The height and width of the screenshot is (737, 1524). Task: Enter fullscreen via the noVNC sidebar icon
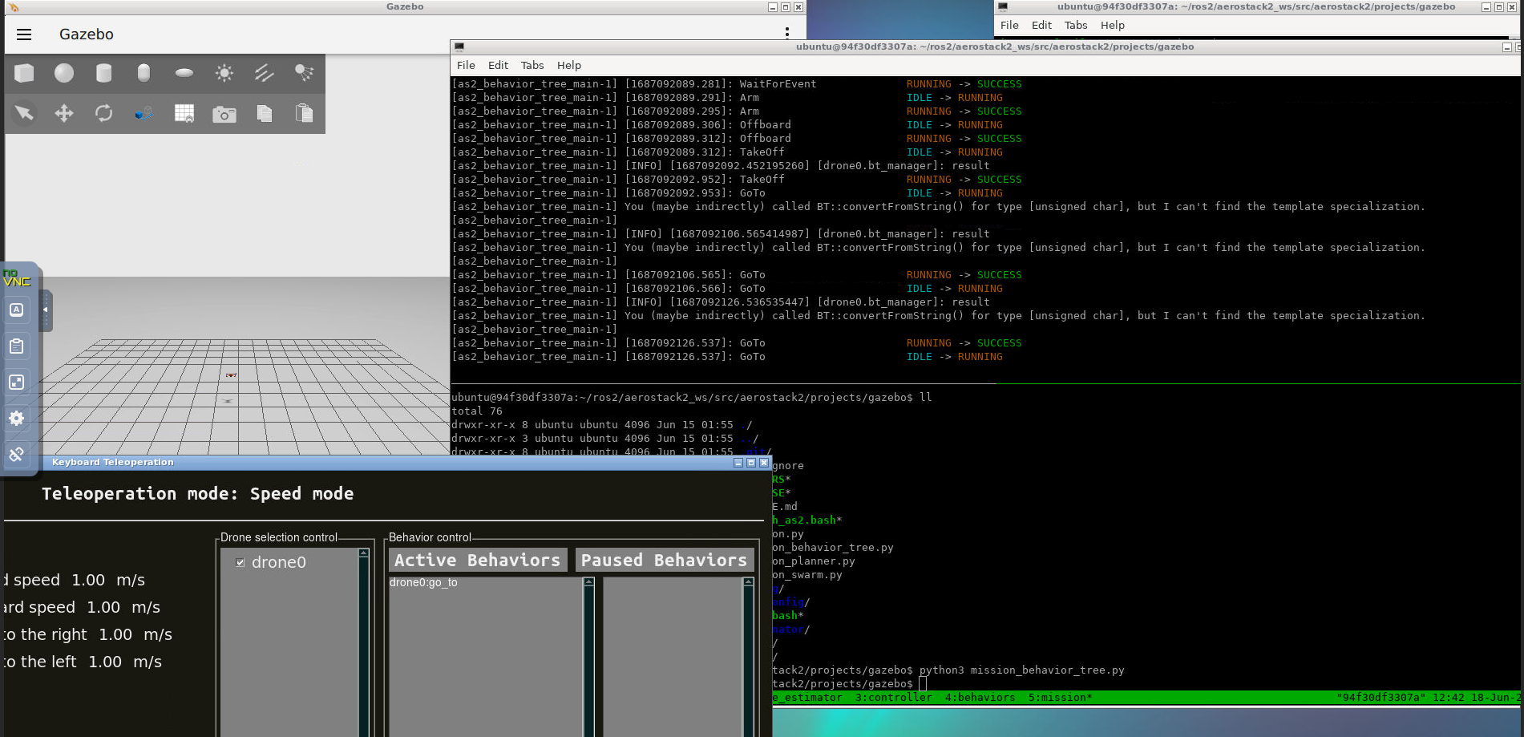16,382
